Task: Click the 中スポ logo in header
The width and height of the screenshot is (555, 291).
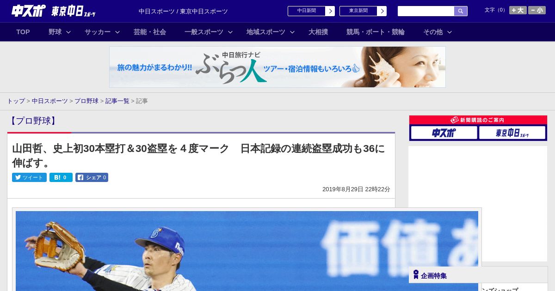Action: click(x=29, y=11)
